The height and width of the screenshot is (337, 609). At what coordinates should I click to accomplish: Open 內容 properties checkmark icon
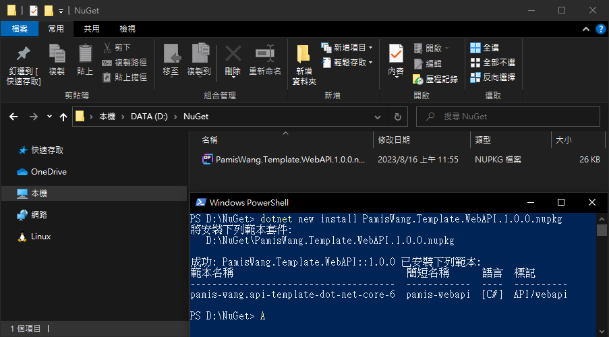click(x=396, y=53)
